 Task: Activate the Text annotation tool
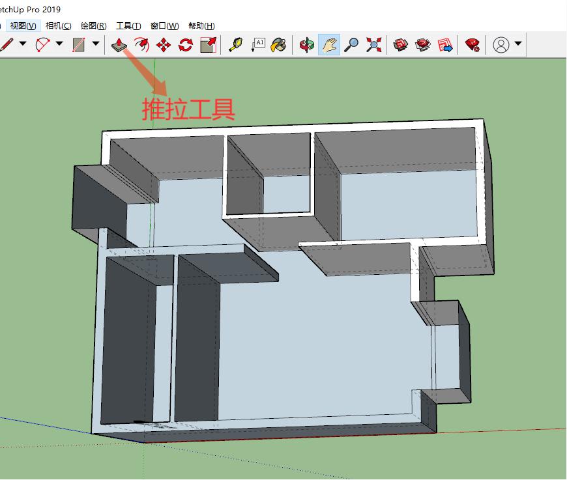tap(257, 45)
